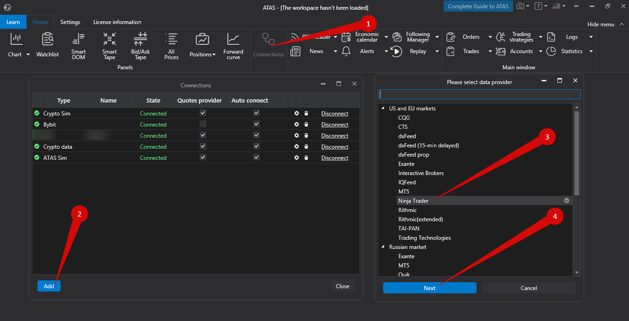The width and height of the screenshot is (629, 321).
Task: Collapse the Russian market group
Action: pyautogui.click(x=383, y=247)
